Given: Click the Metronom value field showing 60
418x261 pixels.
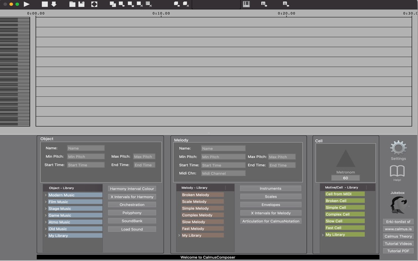Looking at the screenshot, I should pos(345,178).
